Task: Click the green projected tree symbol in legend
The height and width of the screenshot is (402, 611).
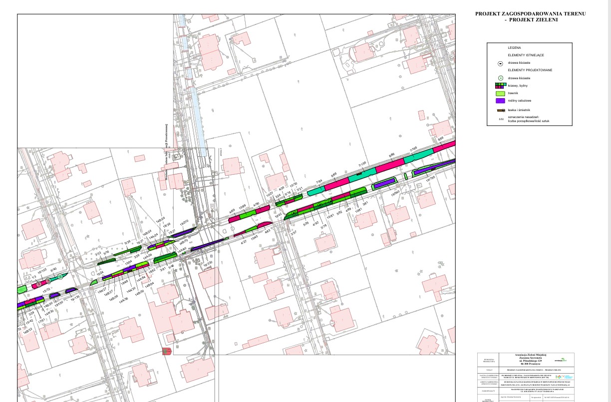Action: (500, 78)
